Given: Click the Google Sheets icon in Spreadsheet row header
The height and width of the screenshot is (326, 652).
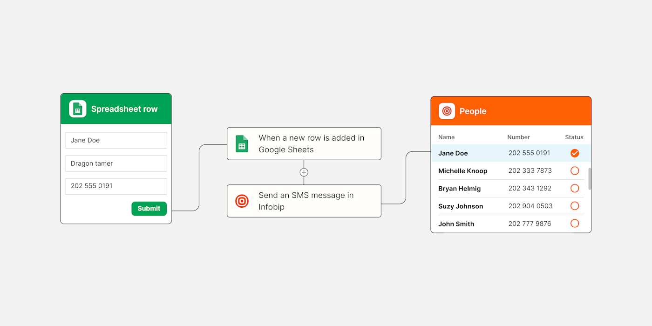Looking at the screenshot, I should (78, 109).
